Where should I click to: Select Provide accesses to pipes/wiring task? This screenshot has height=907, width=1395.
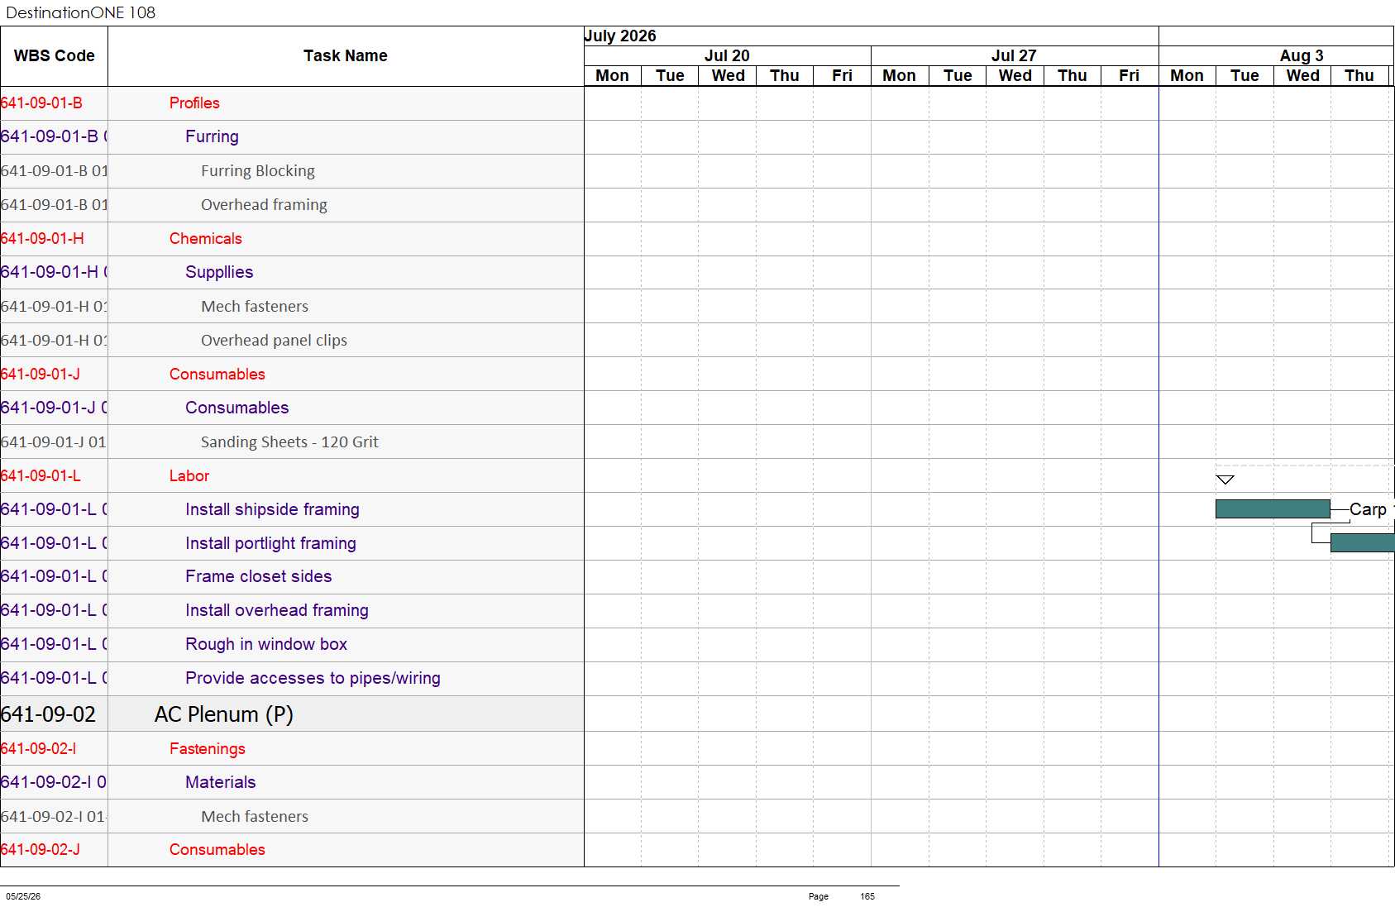click(313, 678)
